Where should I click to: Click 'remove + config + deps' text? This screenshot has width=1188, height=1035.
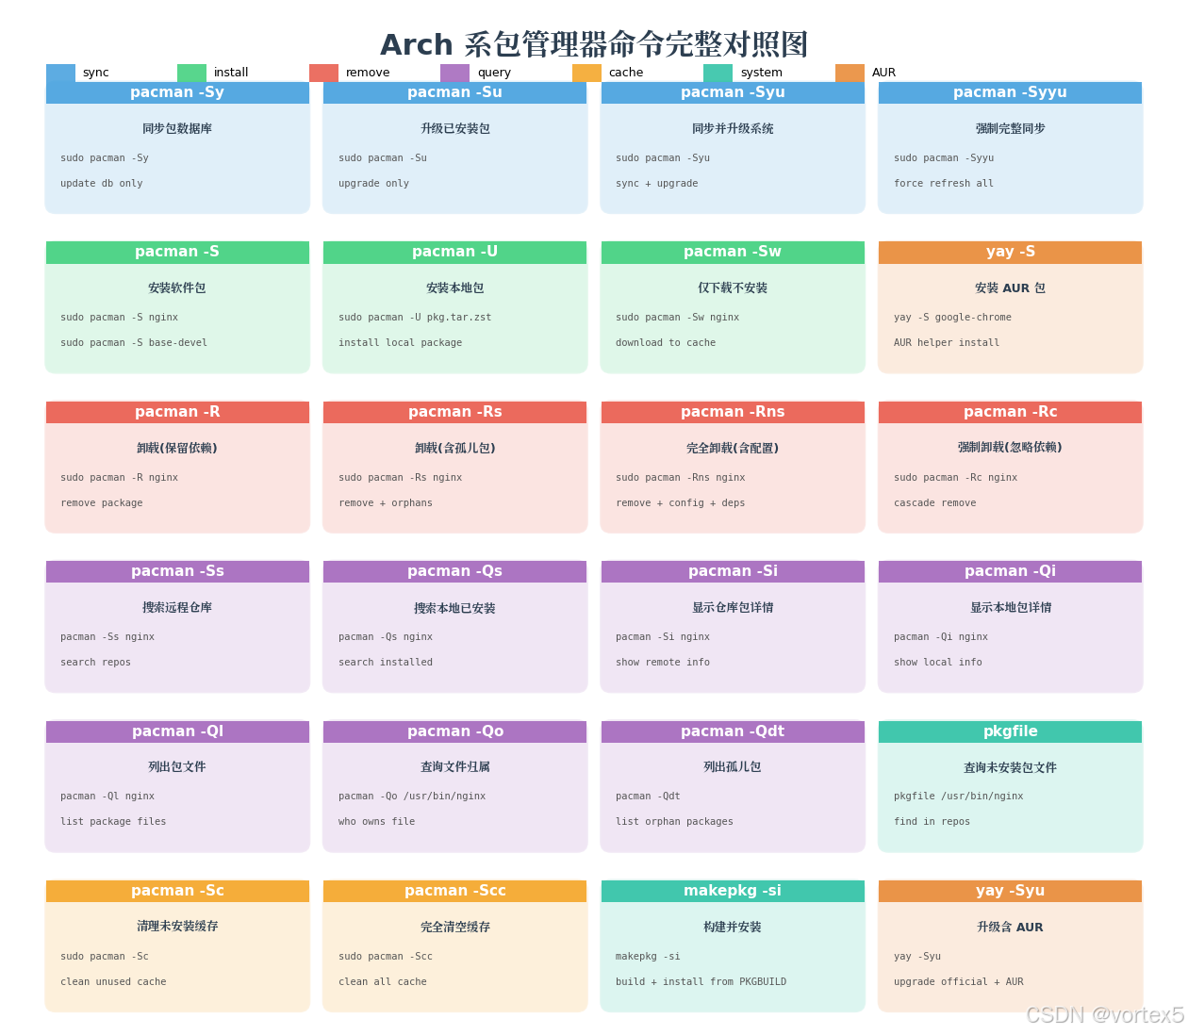coord(681,503)
